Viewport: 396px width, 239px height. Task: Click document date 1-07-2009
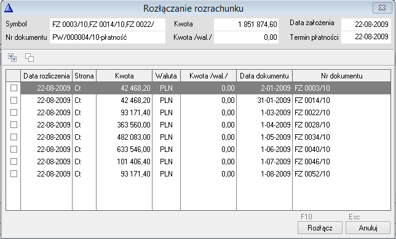[275, 162]
